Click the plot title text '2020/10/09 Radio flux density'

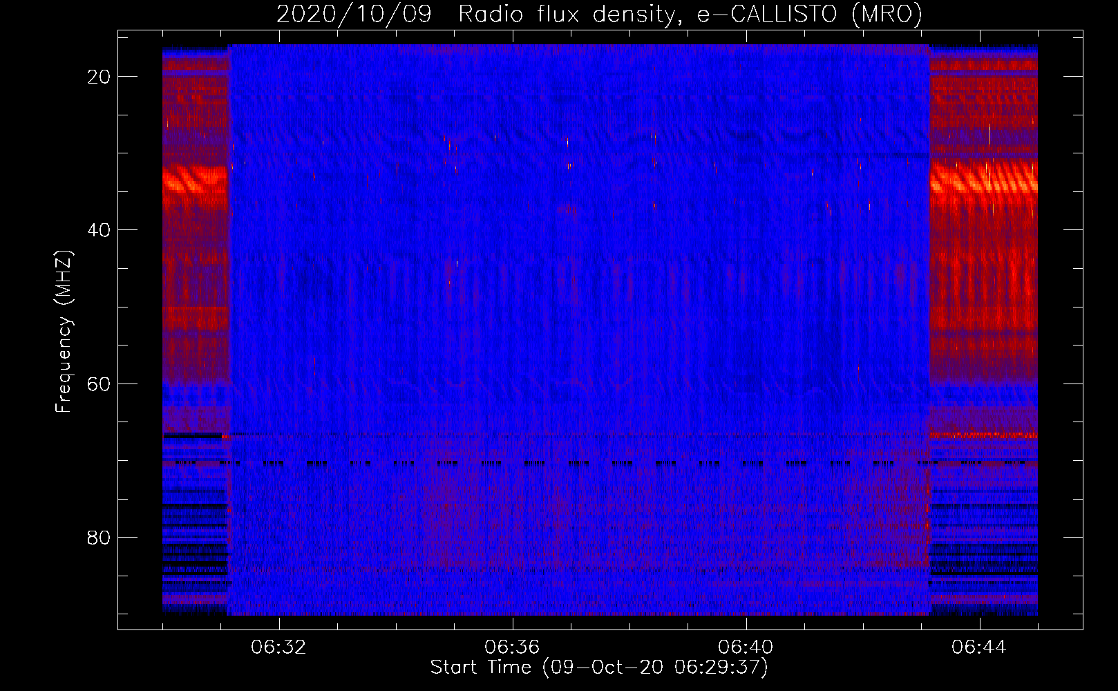474,14
